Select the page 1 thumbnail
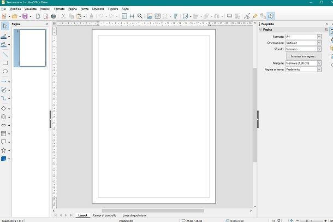The image size is (333, 222). (x=33, y=48)
